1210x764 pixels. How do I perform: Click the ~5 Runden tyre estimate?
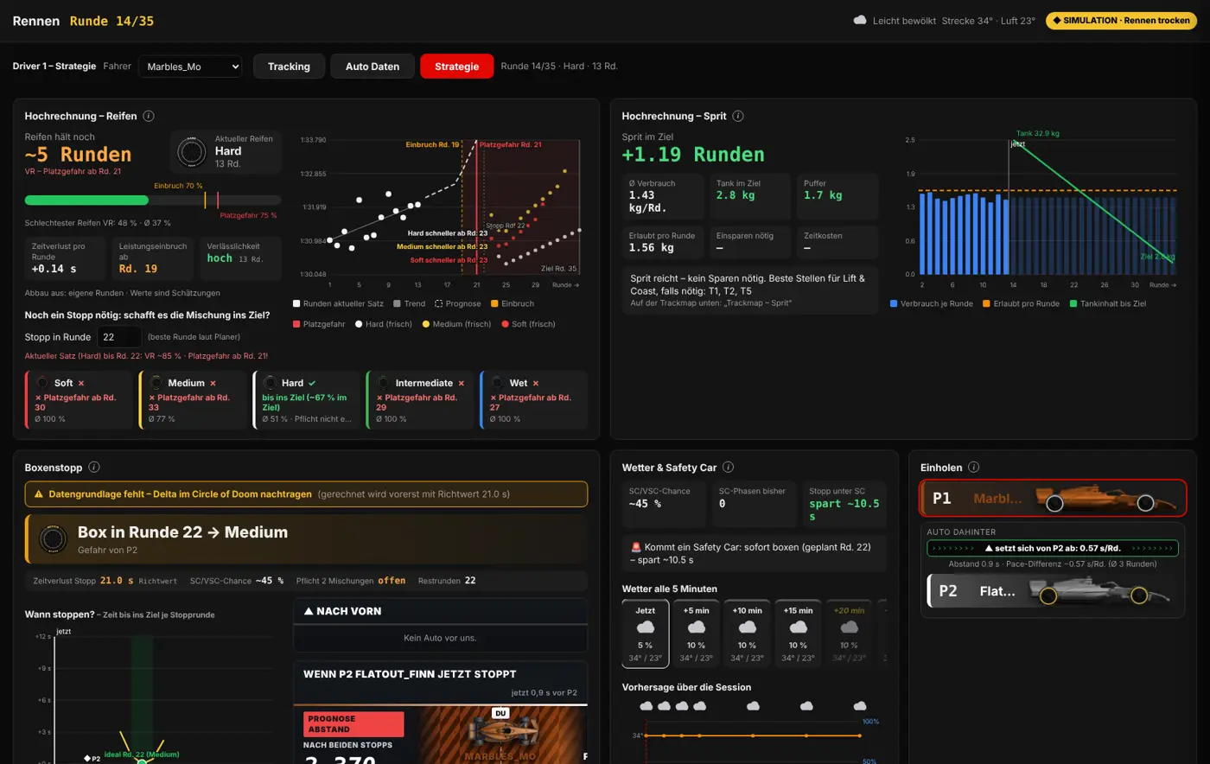pos(79,155)
